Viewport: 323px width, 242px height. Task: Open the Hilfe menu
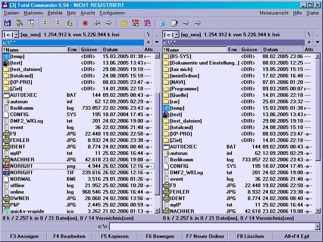(298, 13)
